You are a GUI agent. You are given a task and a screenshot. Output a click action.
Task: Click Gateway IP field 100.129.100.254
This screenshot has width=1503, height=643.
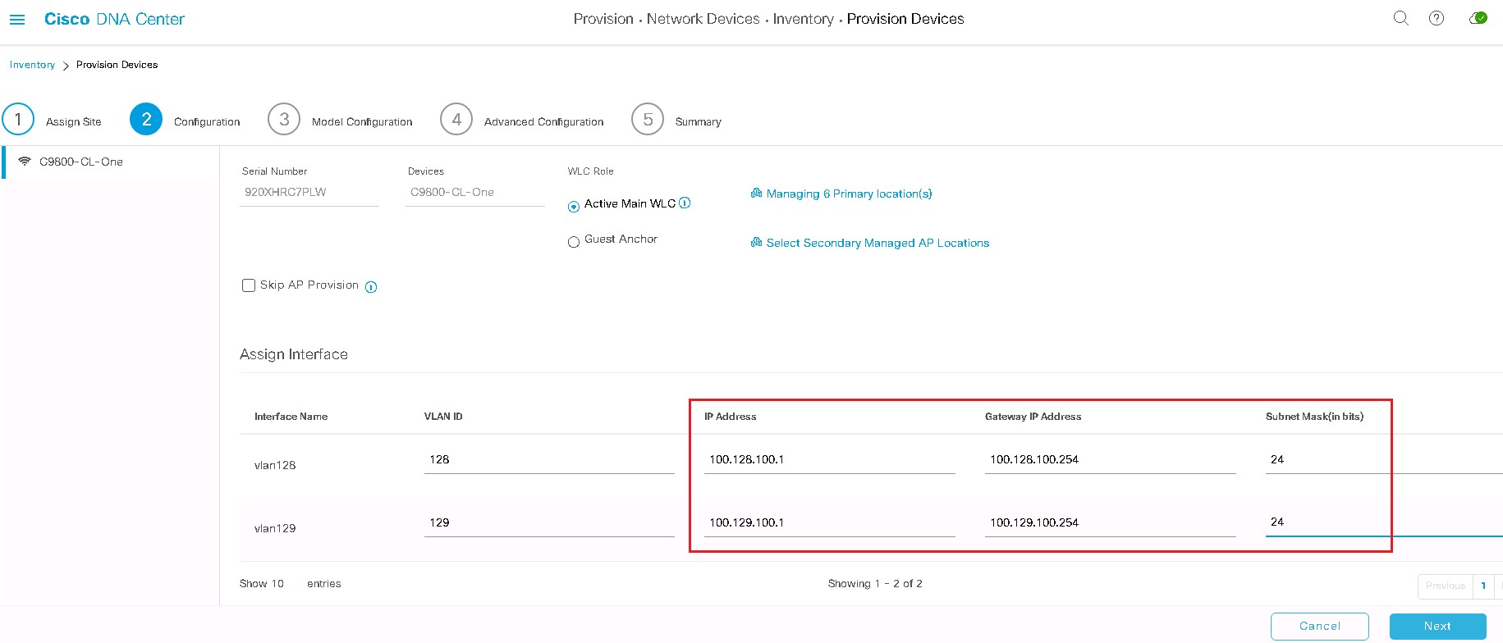[x=1111, y=523]
